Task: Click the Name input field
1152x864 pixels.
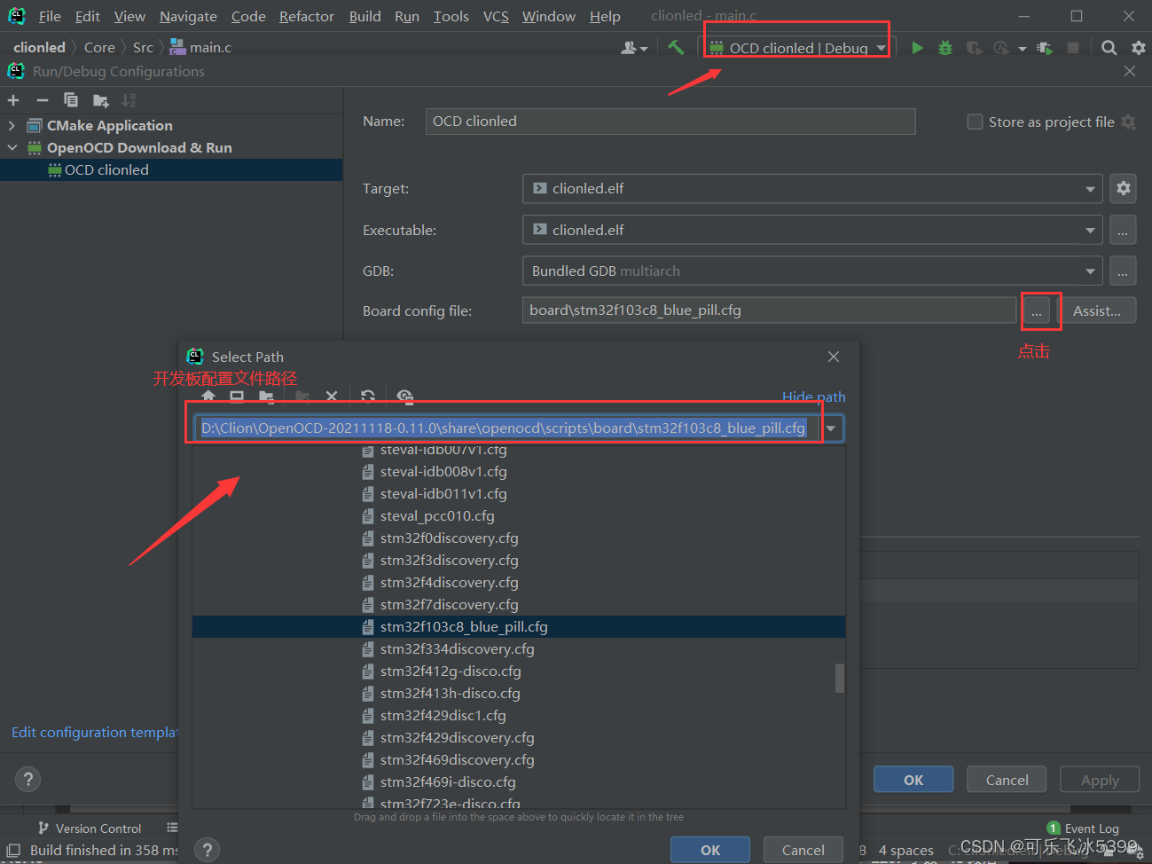Action: click(670, 122)
